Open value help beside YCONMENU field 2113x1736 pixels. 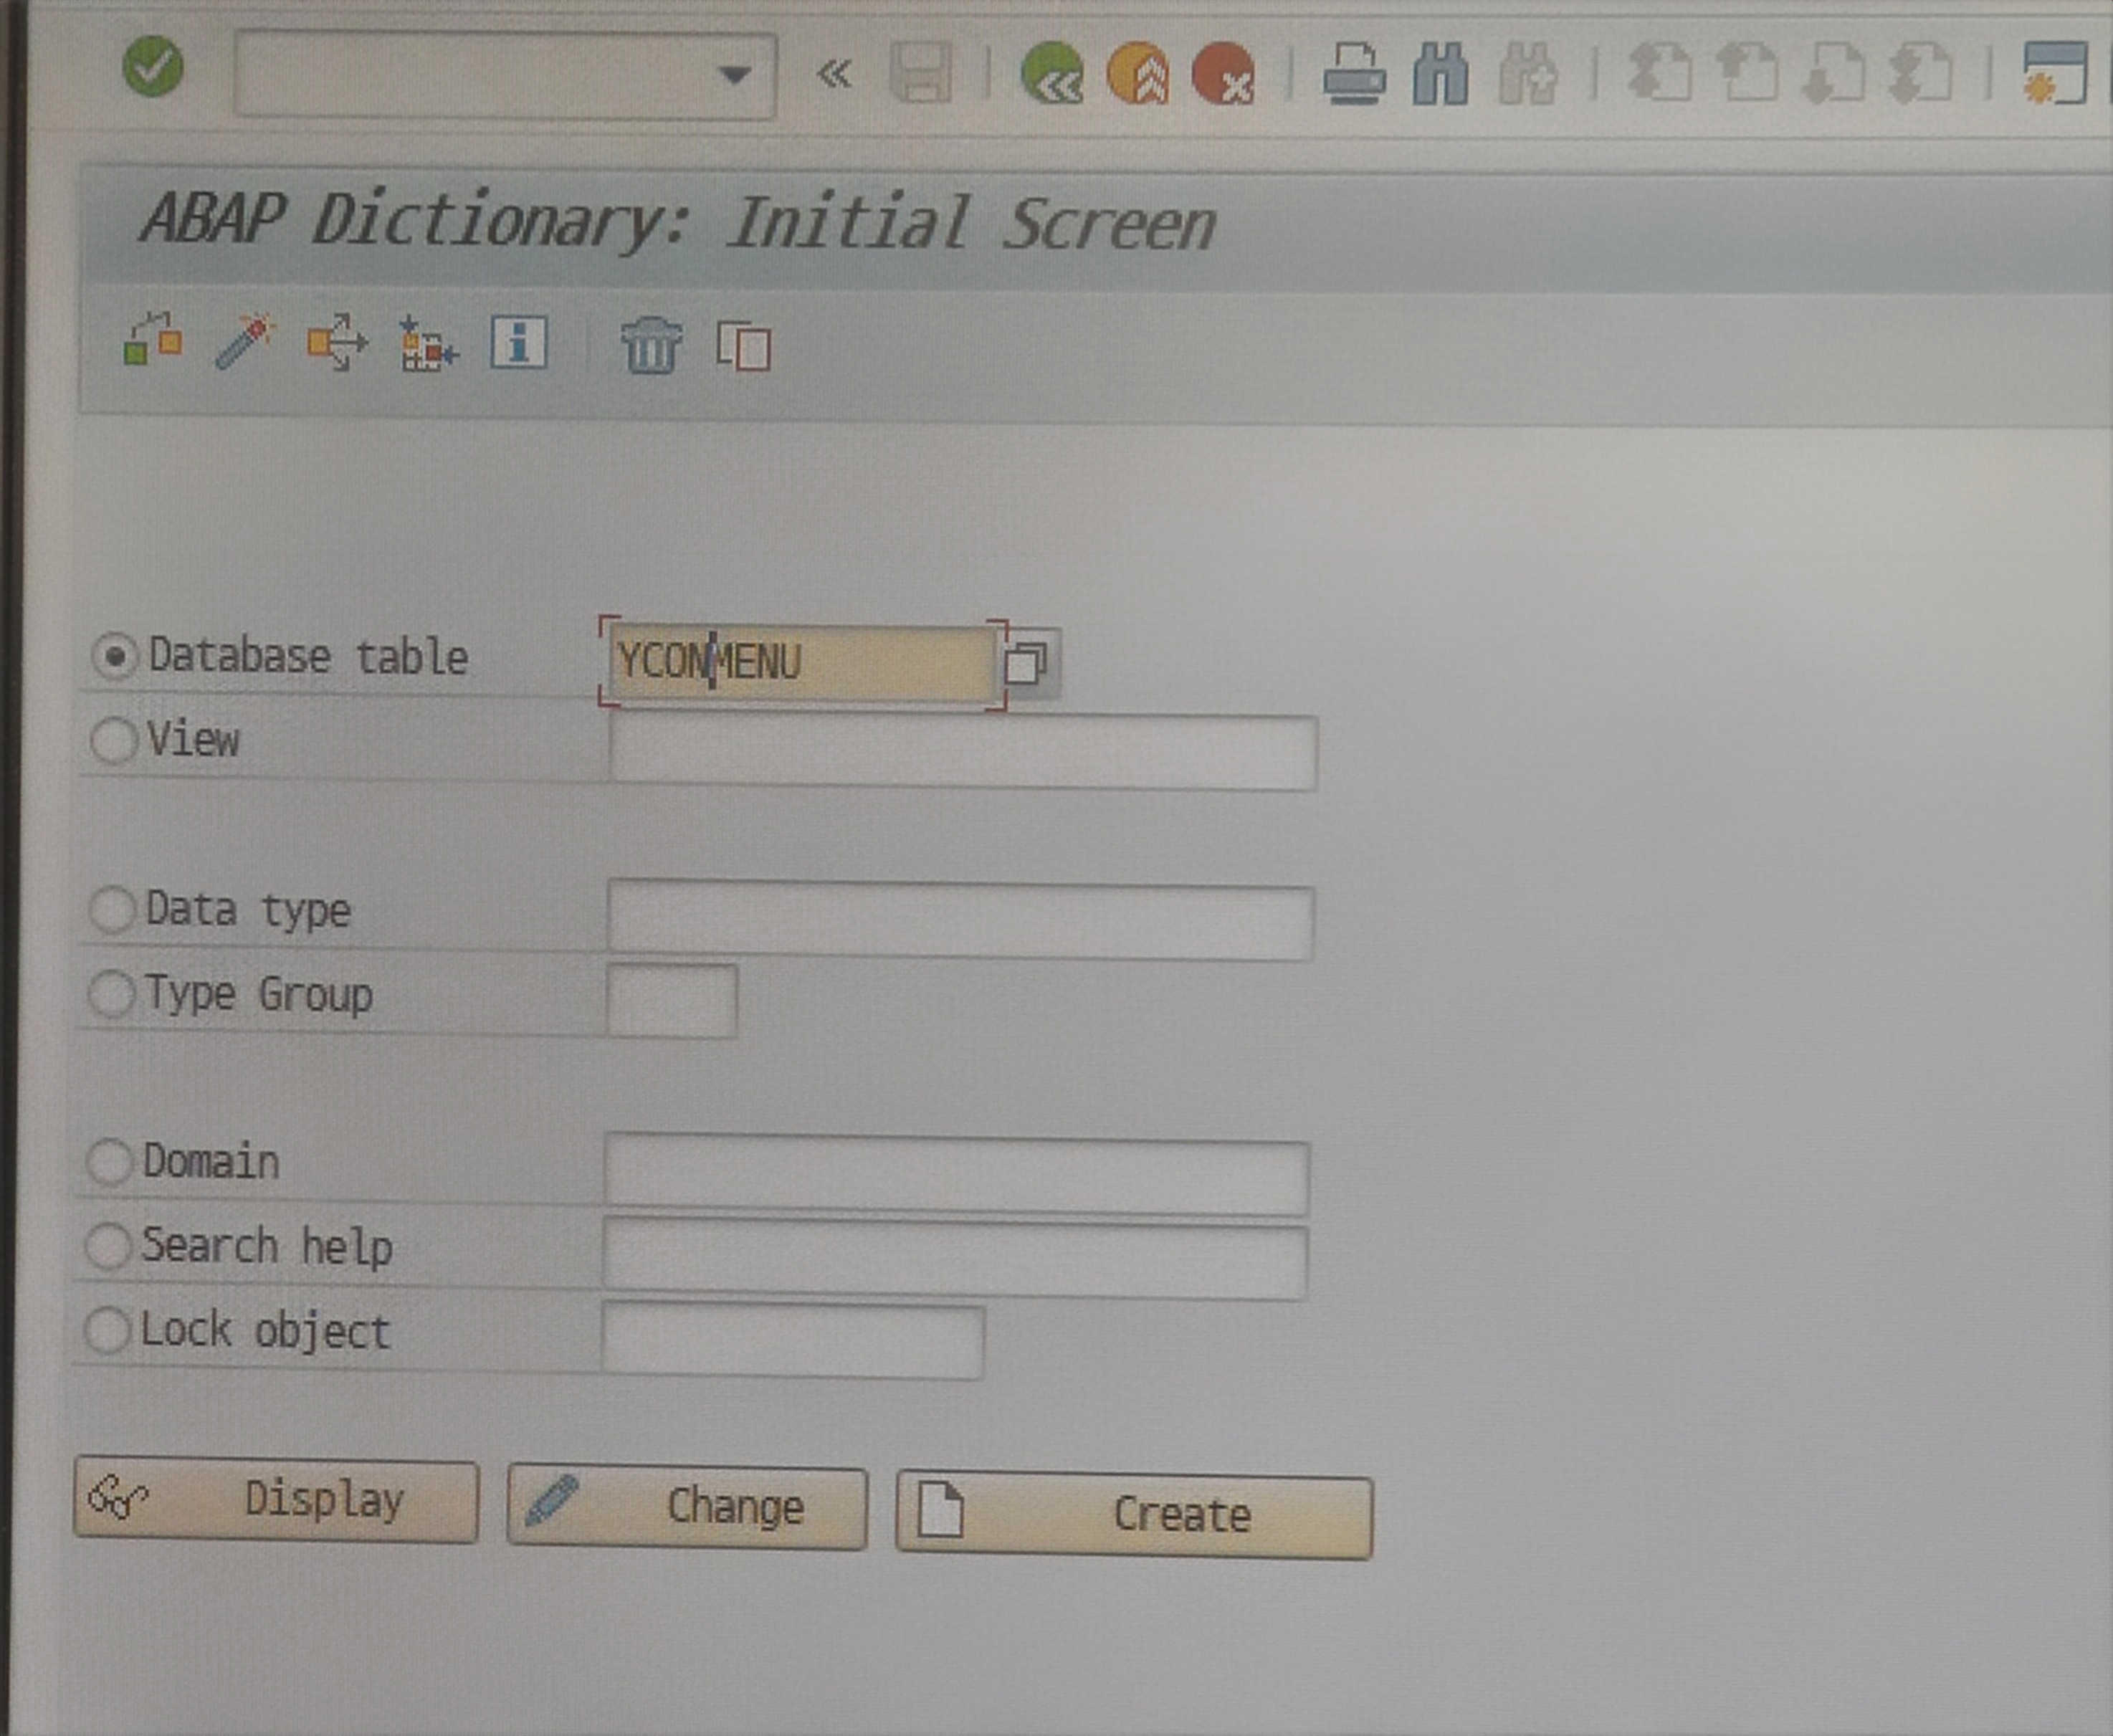pyautogui.click(x=1027, y=664)
